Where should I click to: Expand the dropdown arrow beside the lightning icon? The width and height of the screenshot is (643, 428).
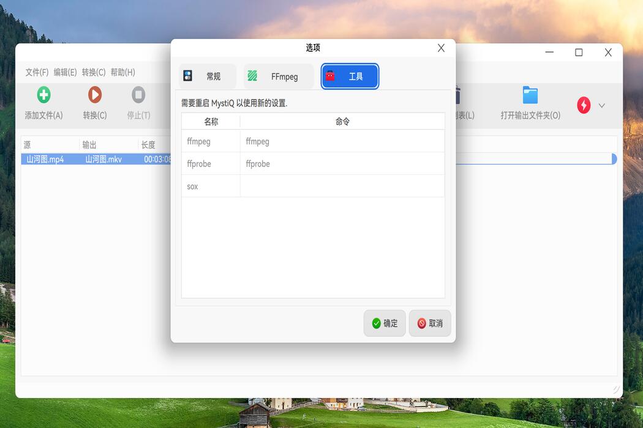601,105
